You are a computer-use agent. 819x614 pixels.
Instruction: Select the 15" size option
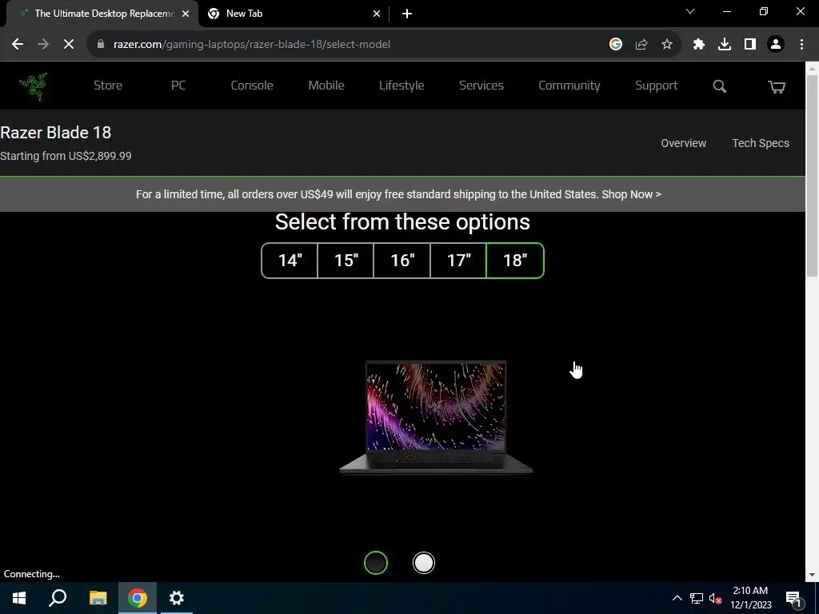tap(346, 260)
